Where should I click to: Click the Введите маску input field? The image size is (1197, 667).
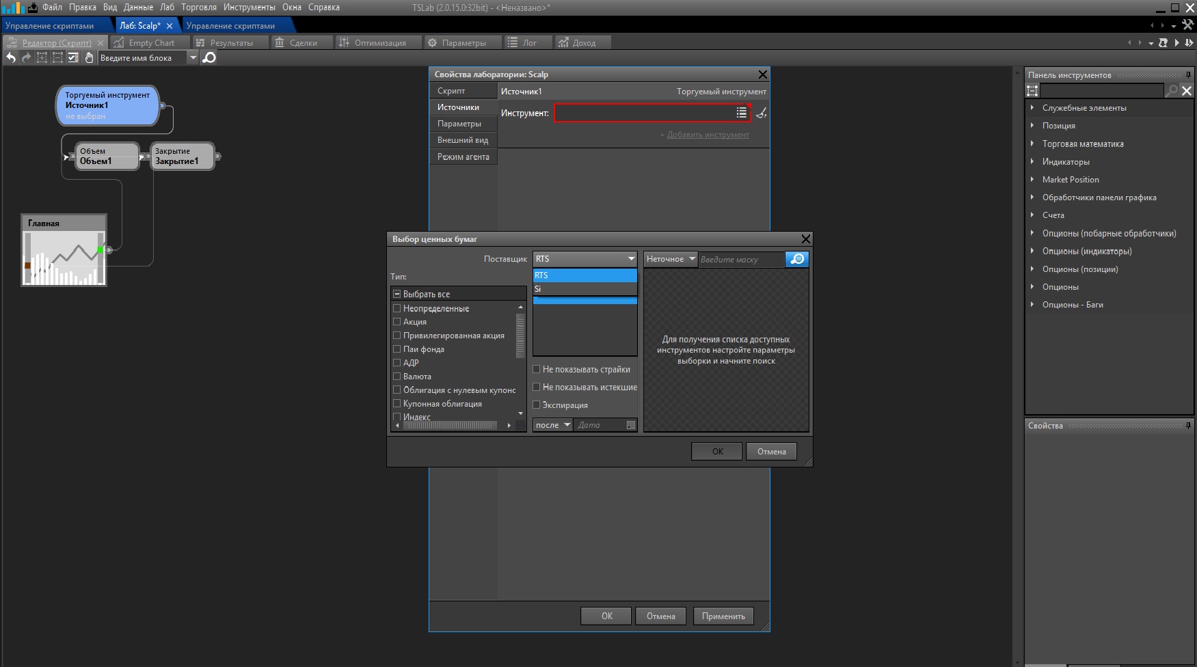[740, 260]
